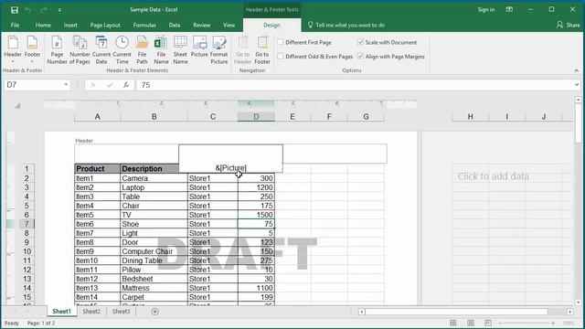Click vertical scrollbar down arrow

[x=578, y=302]
